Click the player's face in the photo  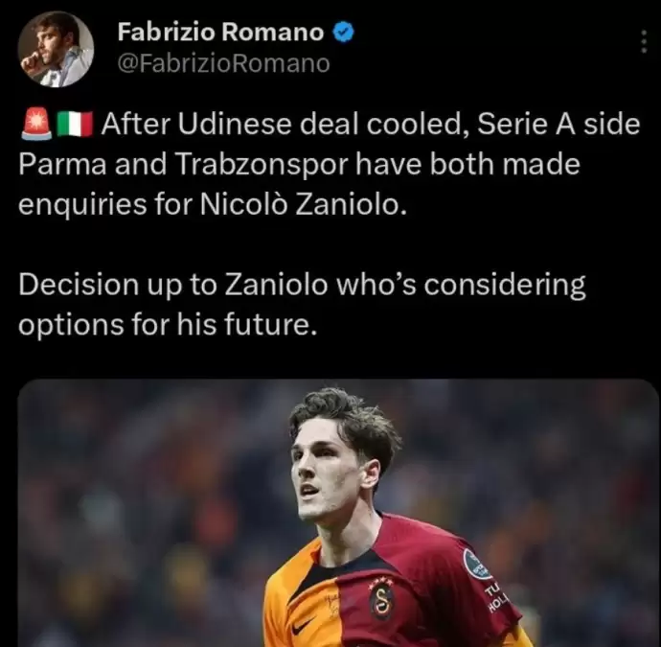[321, 479]
